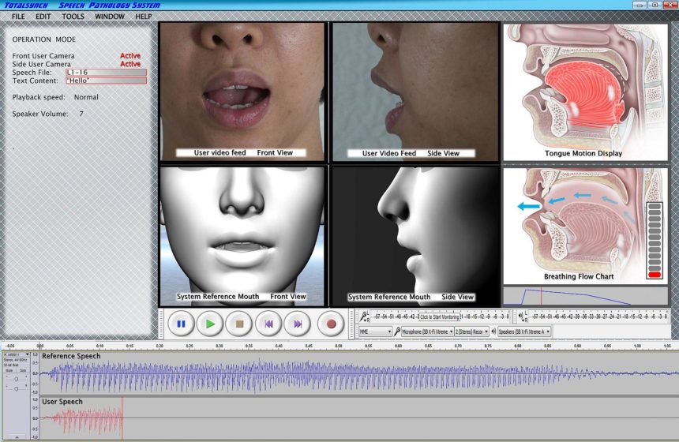Open the FILE menu
679x442 pixels.
(x=18, y=17)
